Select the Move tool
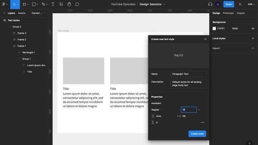258x145 pixels. [x=14, y=4]
